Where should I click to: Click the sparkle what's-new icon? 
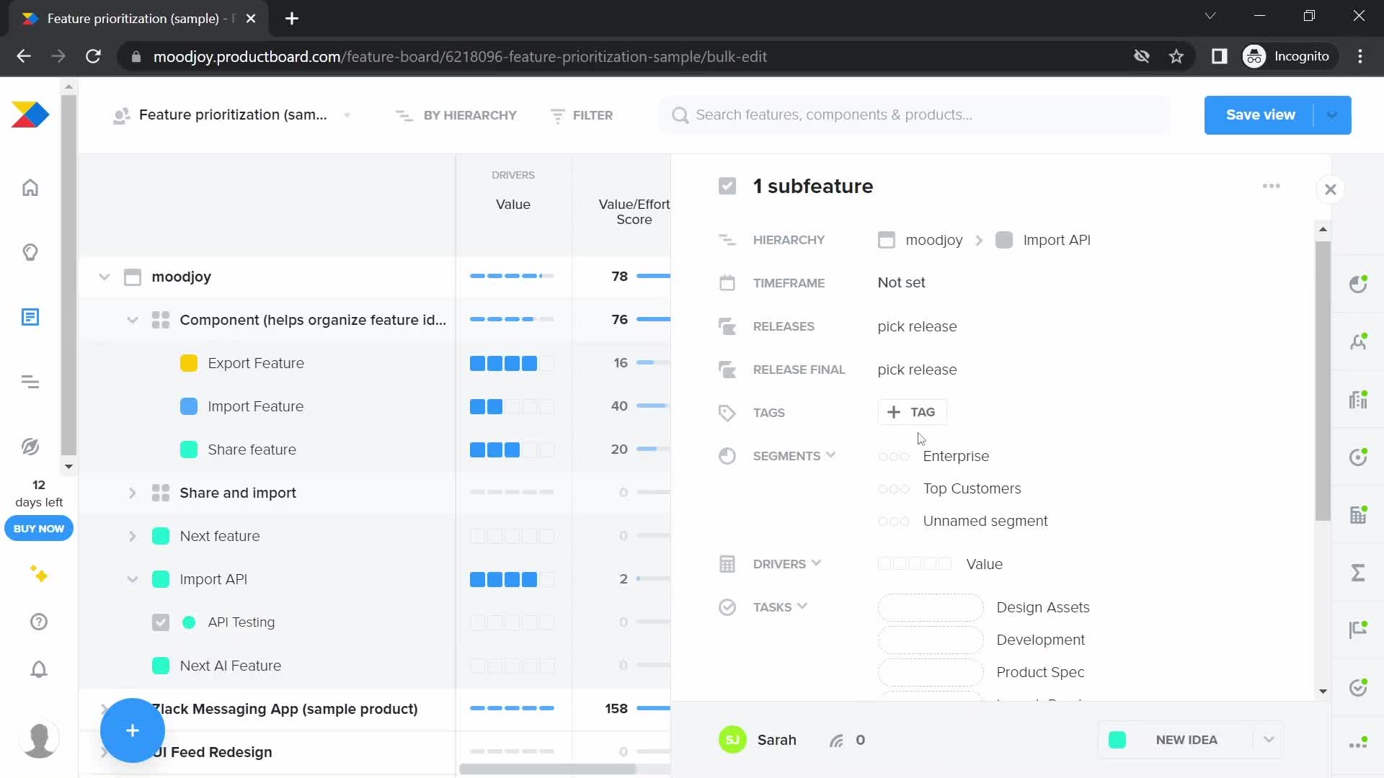pyautogui.click(x=39, y=574)
